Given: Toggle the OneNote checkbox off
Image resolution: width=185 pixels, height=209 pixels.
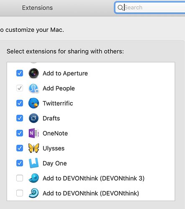Looking at the screenshot, I should point(20,133).
